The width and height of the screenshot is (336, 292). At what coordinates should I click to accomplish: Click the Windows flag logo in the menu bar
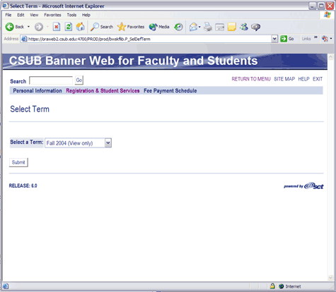[328, 15]
